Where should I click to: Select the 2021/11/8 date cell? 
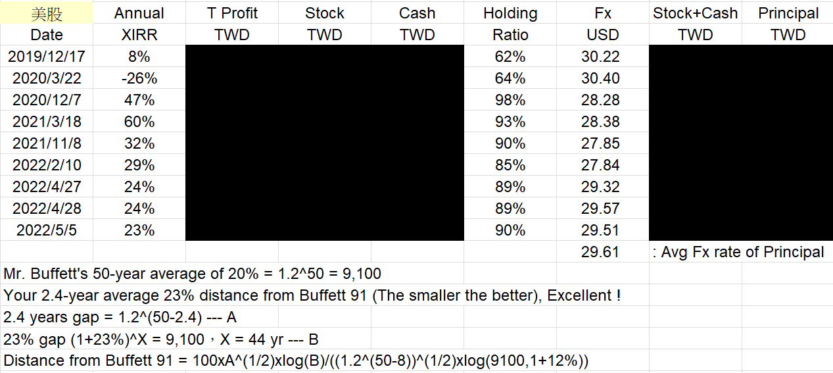47,143
